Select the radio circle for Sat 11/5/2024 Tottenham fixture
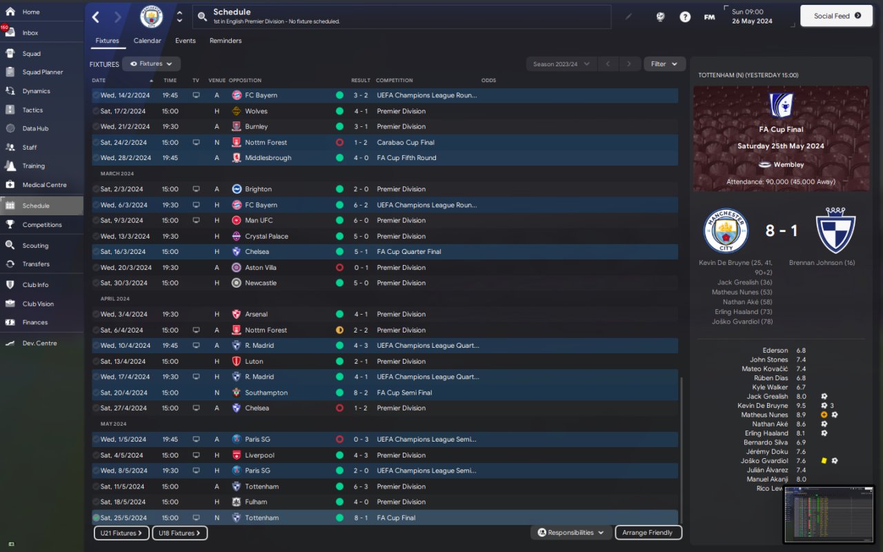This screenshot has height=552, width=883. pos(96,486)
